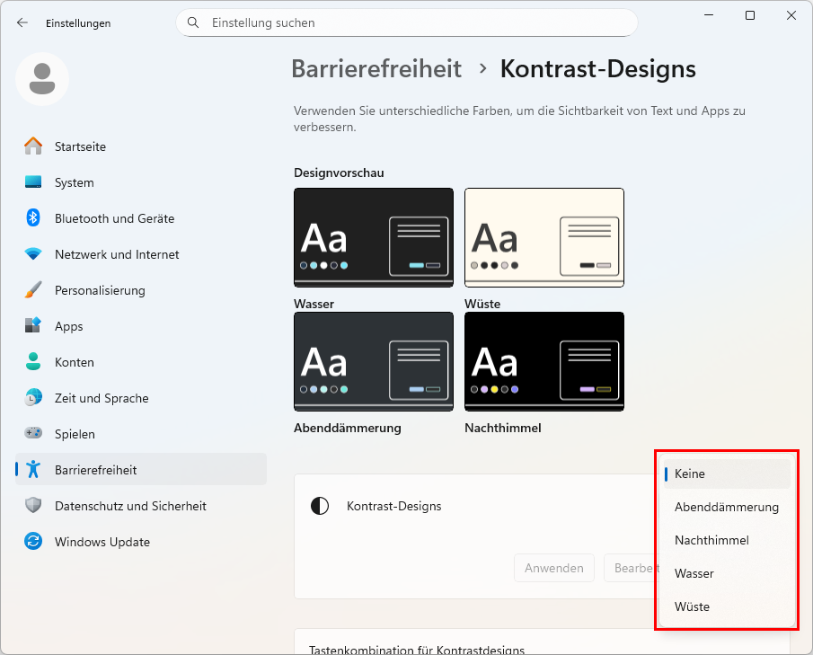Click the search magnifier icon
Screen dimensions: 813x655
click(x=193, y=22)
